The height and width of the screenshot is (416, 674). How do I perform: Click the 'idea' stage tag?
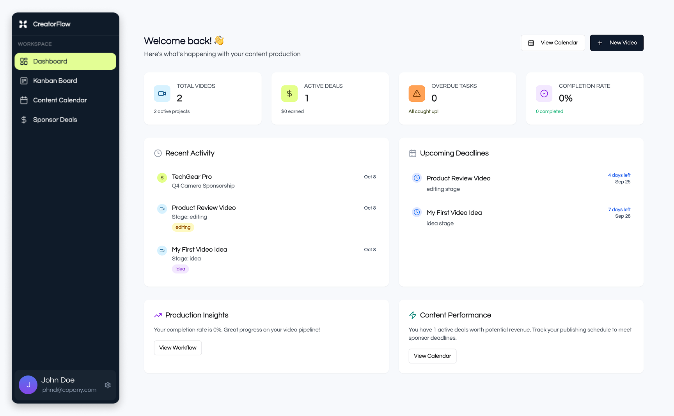pyautogui.click(x=180, y=269)
